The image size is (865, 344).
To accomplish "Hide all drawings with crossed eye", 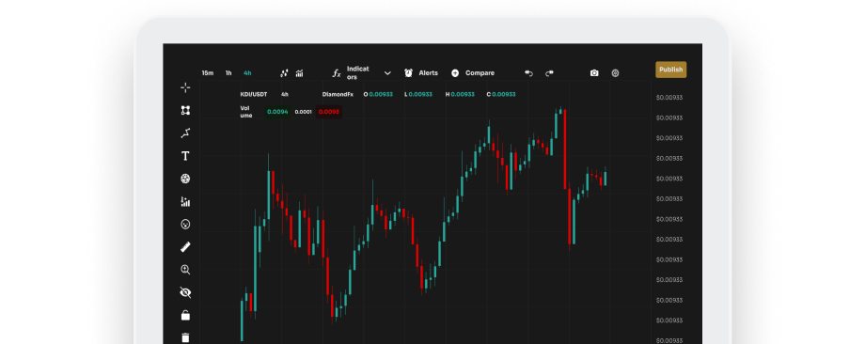I will [x=185, y=292].
